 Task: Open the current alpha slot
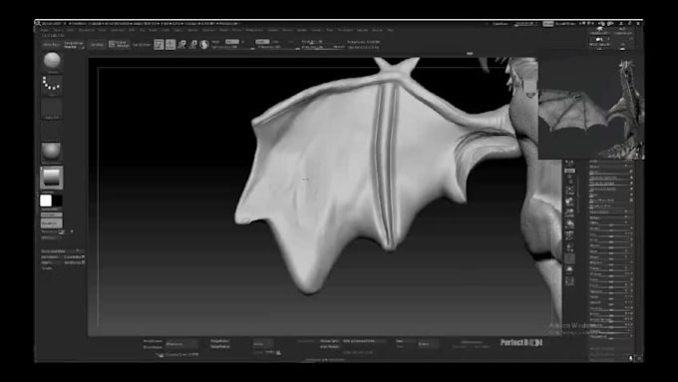pos(52,108)
